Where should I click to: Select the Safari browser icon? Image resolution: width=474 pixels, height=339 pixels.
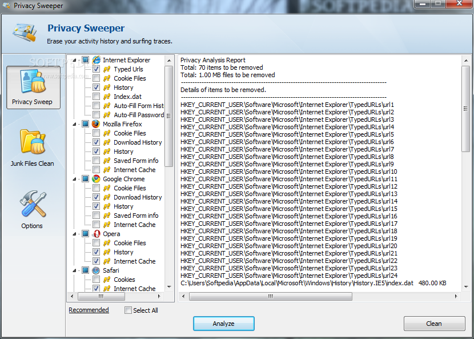tap(96, 270)
